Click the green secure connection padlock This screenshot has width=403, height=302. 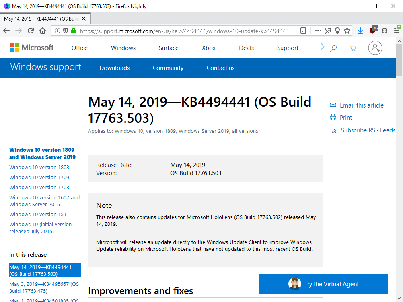pyautogui.click(x=74, y=31)
